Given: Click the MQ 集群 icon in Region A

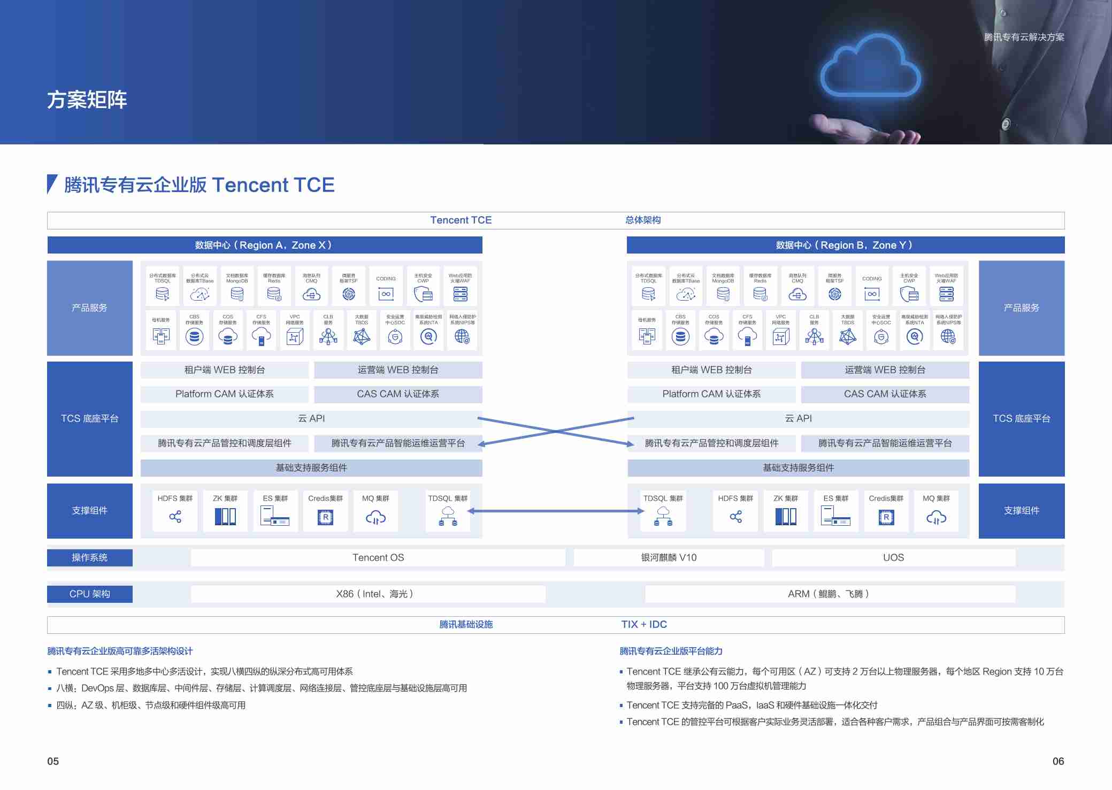Looking at the screenshot, I should tap(375, 517).
